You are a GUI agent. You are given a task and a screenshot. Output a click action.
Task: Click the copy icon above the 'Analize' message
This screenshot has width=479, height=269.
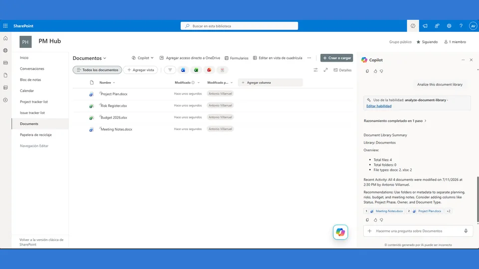click(x=367, y=71)
